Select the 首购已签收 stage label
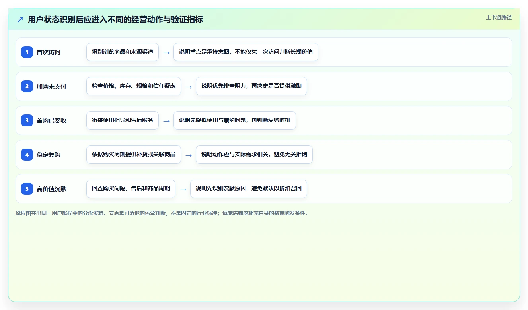 [x=51, y=120]
